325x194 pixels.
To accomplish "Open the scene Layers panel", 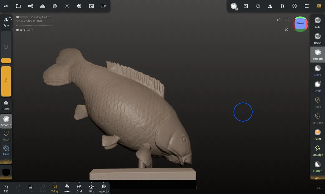I will pyautogui.click(x=282, y=6).
